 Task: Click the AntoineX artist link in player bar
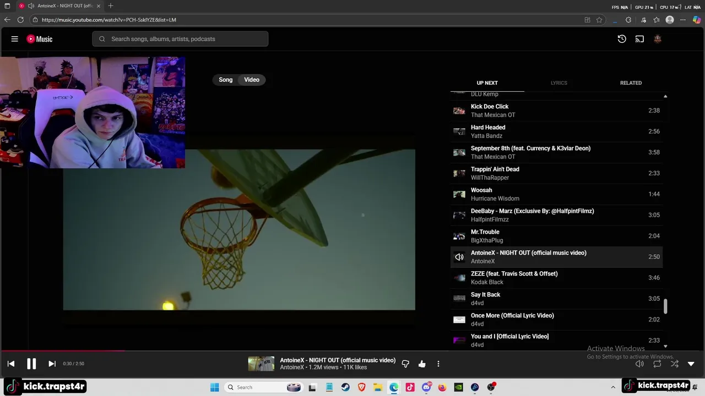pos(292,367)
